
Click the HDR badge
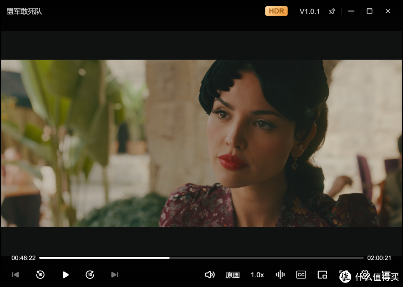276,11
